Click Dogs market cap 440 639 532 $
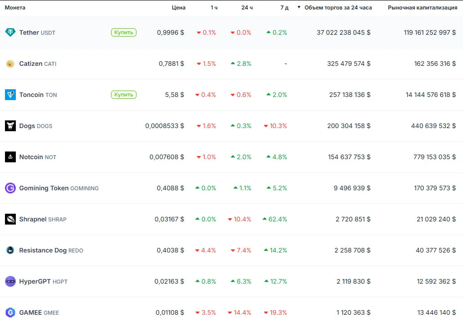This screenshot has height=326, width=463. pyautogui.click(x=434, y=126)
